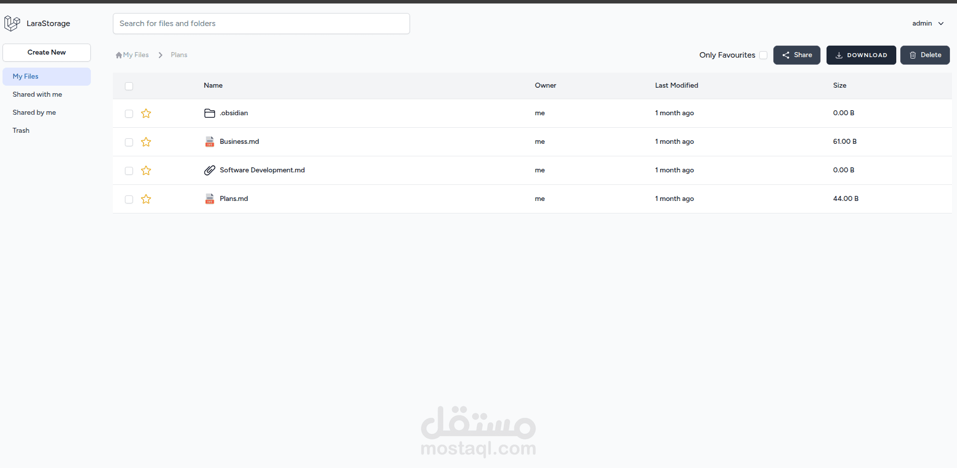Focus the search files and folders field
The image size is (957, 468).
click(x=261, y=24)
